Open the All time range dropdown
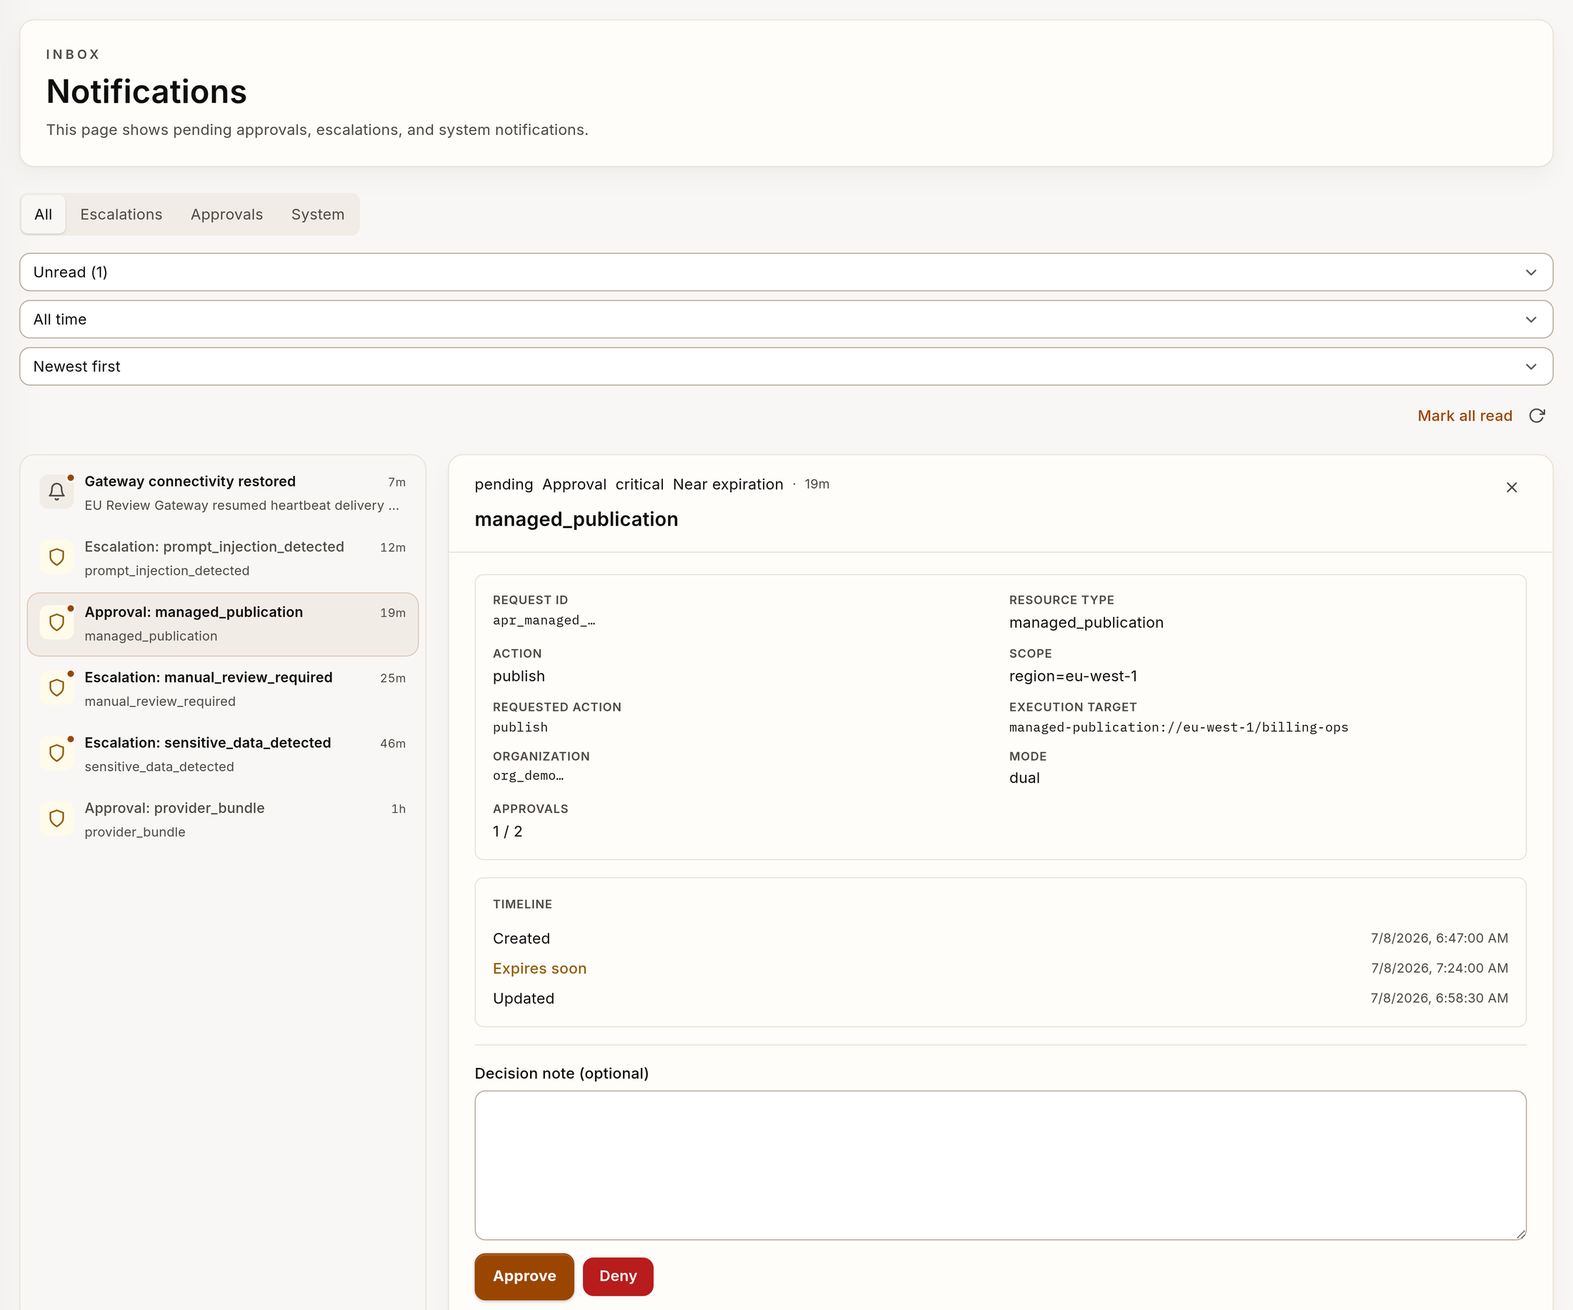 786,319
